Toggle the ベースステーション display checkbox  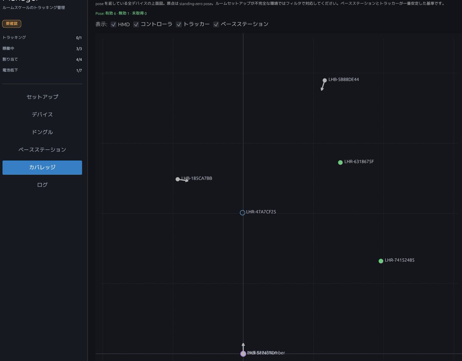[216, 25]
